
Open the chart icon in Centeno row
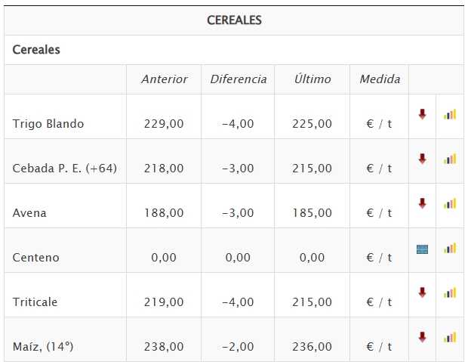click(450, 248)
